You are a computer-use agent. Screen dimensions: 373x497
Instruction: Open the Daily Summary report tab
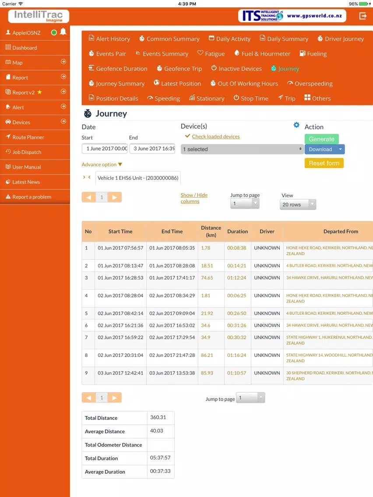click(x=284, y=38)
